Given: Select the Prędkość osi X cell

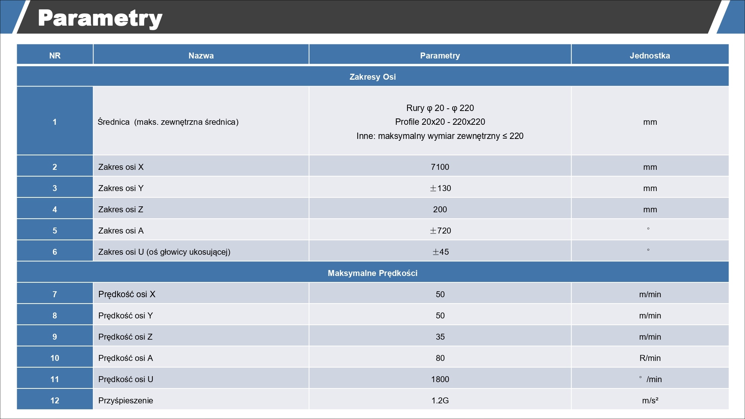Looking at the screenshot, I should point(127,294).
